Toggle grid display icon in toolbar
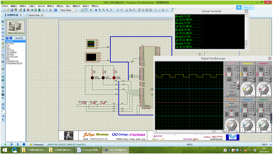This screenshot has height=154, width=273. click(x=86, y=10)
